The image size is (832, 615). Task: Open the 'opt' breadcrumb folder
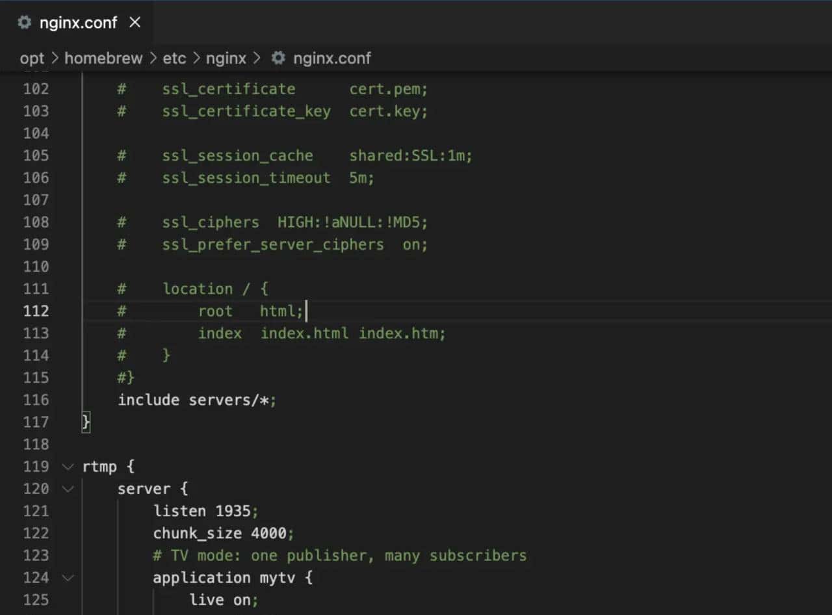point(32,58)
